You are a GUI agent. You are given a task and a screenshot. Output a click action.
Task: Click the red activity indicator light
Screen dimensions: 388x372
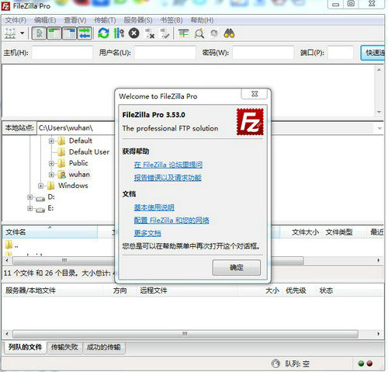tap(369, 363)
